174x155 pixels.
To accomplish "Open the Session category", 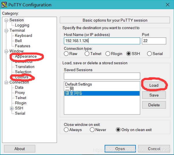I will click(x=16, y=20).
